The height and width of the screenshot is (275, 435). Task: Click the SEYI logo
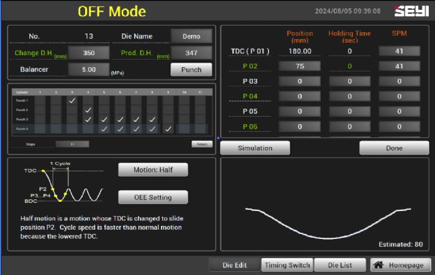pyautogui.click(x=411, y=11)
